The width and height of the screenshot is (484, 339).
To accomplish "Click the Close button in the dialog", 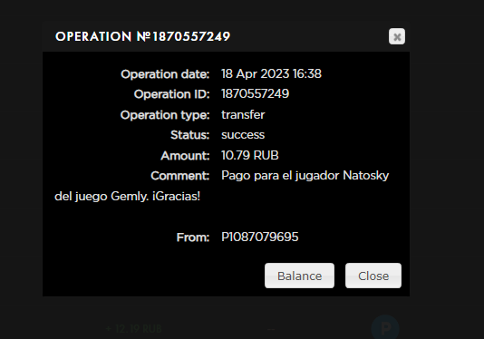I will [x=373, y=276].
